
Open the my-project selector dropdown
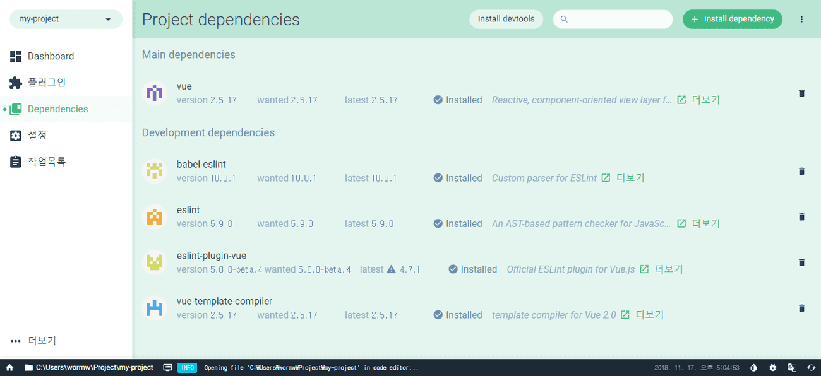pos(66,19)
